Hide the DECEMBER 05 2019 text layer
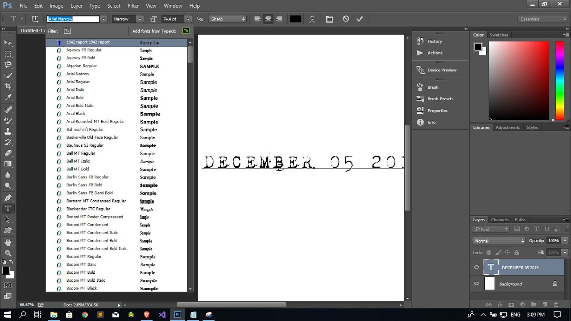Image resolution: width=571 pixels, height=321 pixels. coord(476,267)
